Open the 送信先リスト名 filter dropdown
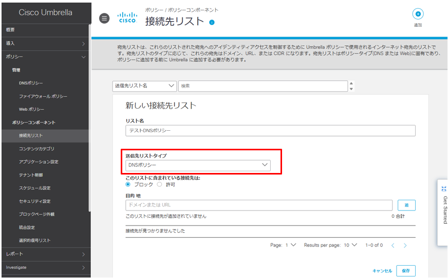This screenshot has width=448, height=278. coord(144,86)
